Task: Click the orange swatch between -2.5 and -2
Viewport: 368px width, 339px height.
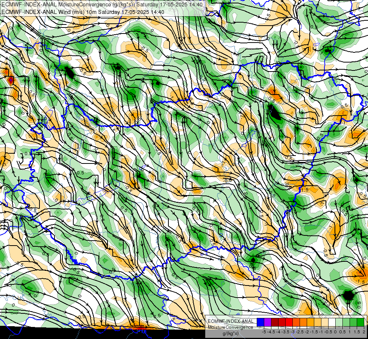Action: point(303,322)
